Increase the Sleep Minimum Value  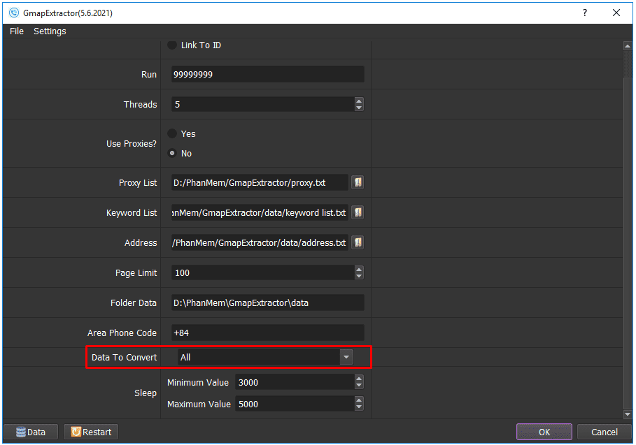(x=358, y=379)
